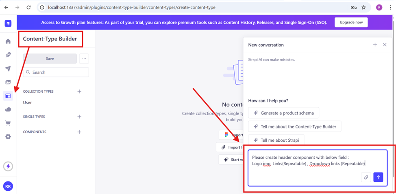Click the Upgrade now button

[351, 22]
